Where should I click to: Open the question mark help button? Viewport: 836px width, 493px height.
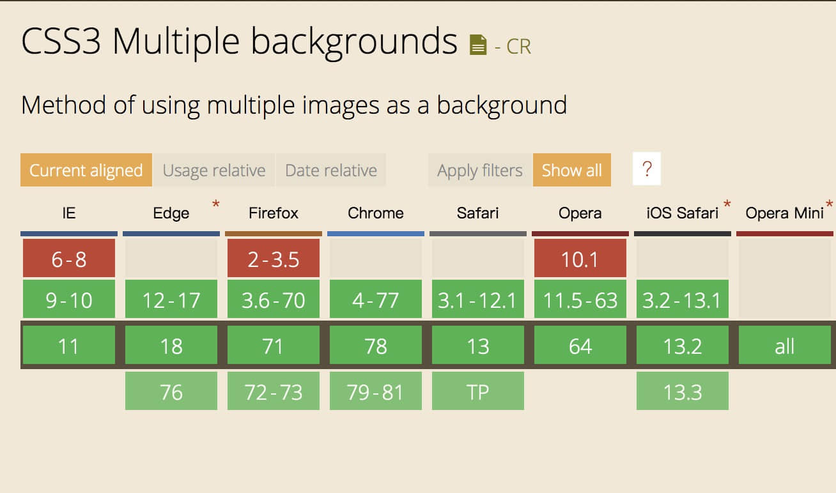(647, 169)
